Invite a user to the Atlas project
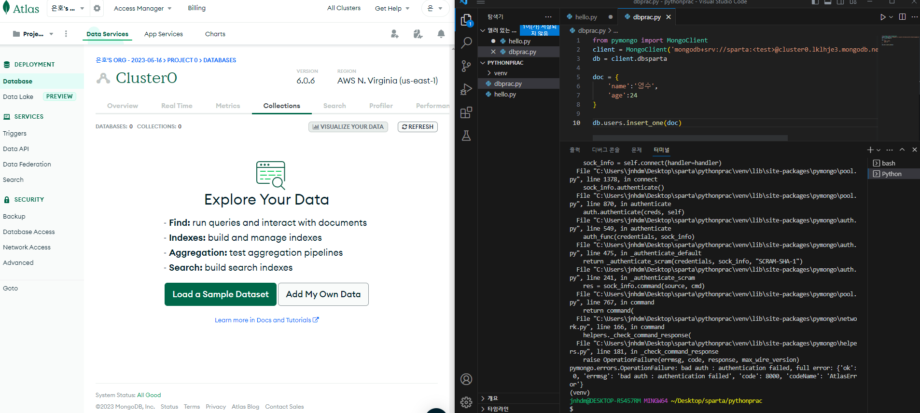 pyautogui.click(x=395, y=34)
